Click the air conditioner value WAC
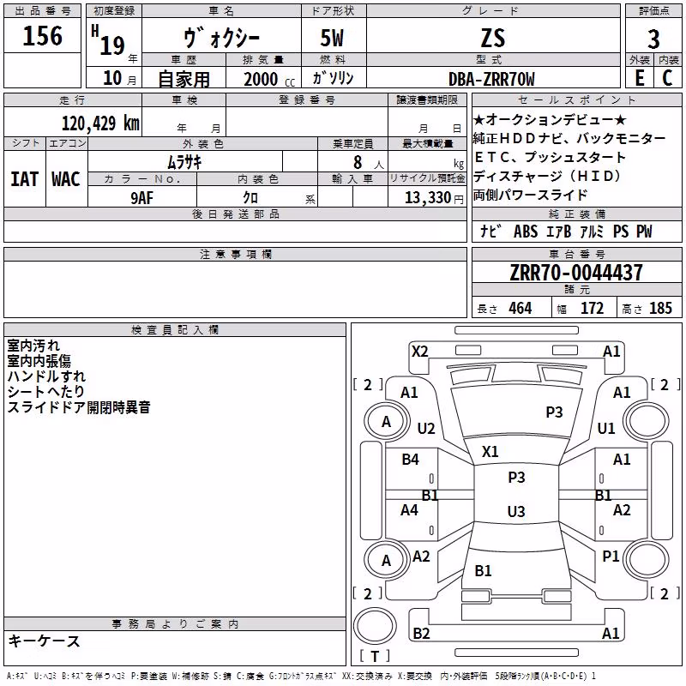The height and width of the screenshot is (686, 686). tap(66, 179)
